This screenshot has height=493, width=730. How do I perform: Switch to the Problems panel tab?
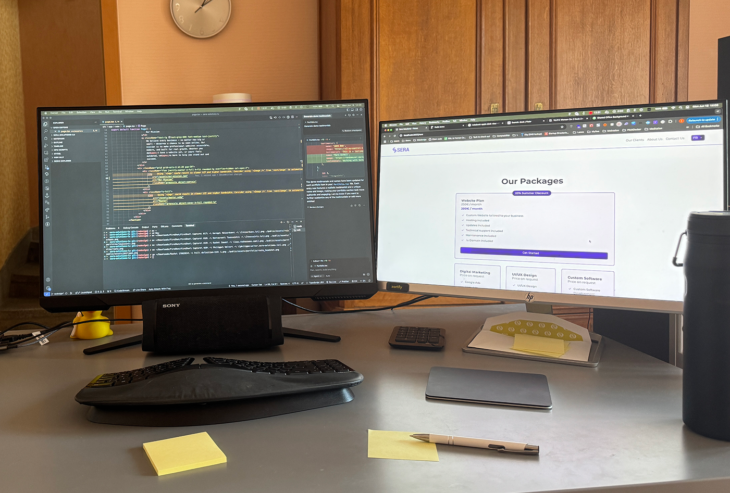[110, 228]
